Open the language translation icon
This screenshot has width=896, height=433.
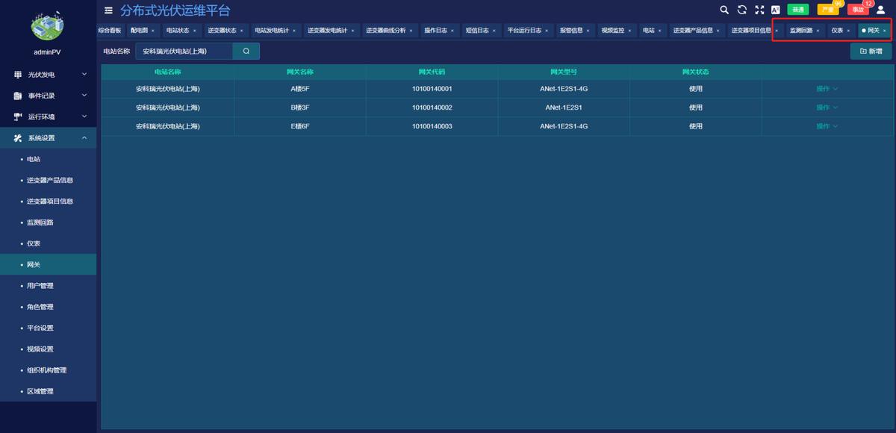(776, 10)
